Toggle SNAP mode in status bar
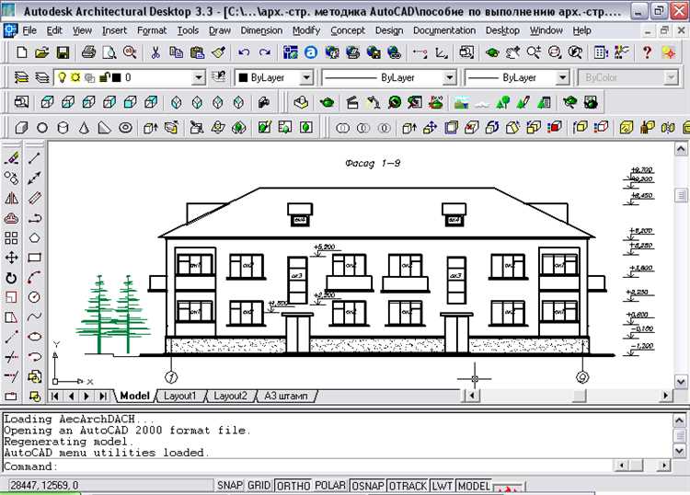 coord(229,486)
